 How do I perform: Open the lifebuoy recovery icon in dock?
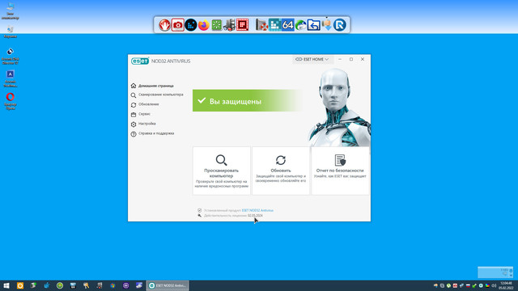261,25
